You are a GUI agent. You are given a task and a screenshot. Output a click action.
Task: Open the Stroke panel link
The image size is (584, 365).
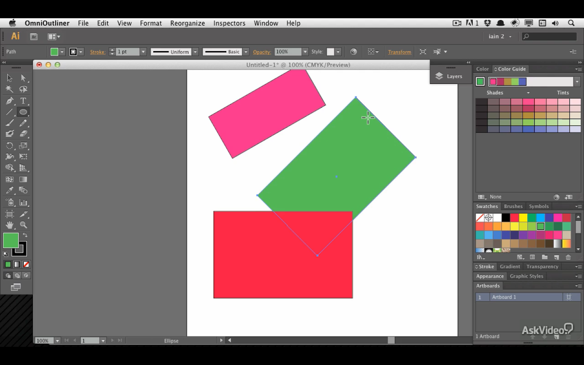coord(485,266)
